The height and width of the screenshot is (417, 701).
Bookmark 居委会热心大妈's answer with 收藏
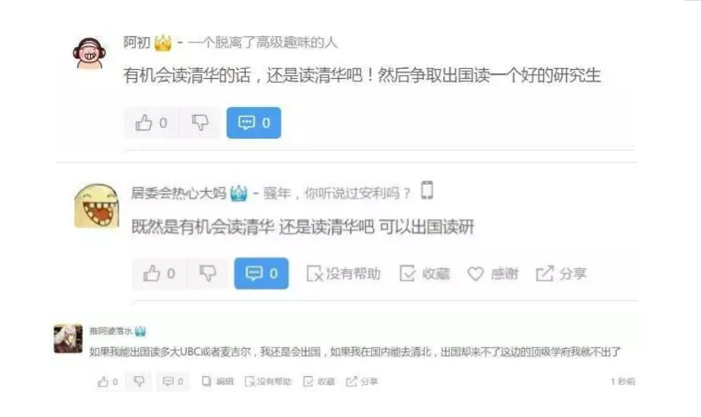pyautogui.click(x=425, y=274)
